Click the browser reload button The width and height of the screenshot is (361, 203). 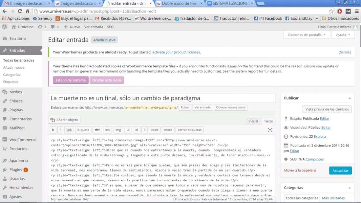[20, 11]
